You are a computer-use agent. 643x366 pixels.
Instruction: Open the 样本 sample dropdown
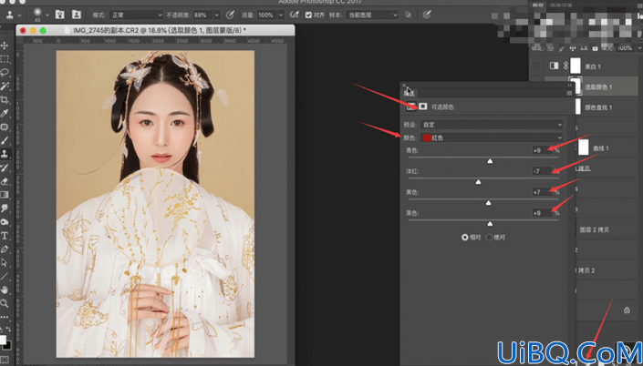pos(371,15)
